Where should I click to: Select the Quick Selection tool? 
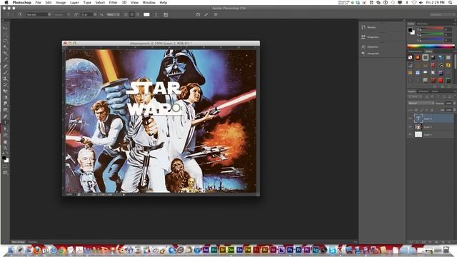pyautogui.click(x=5, y=47)
